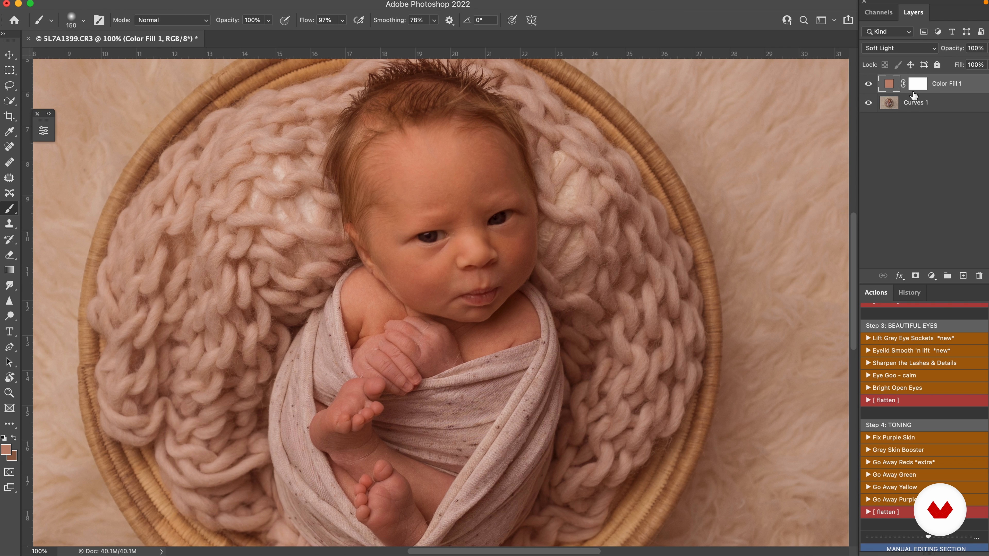This screenshot has height=556, width=989.
Task: Open the Soft Light blend mode dropdown
Action: (x=900, y=48)
